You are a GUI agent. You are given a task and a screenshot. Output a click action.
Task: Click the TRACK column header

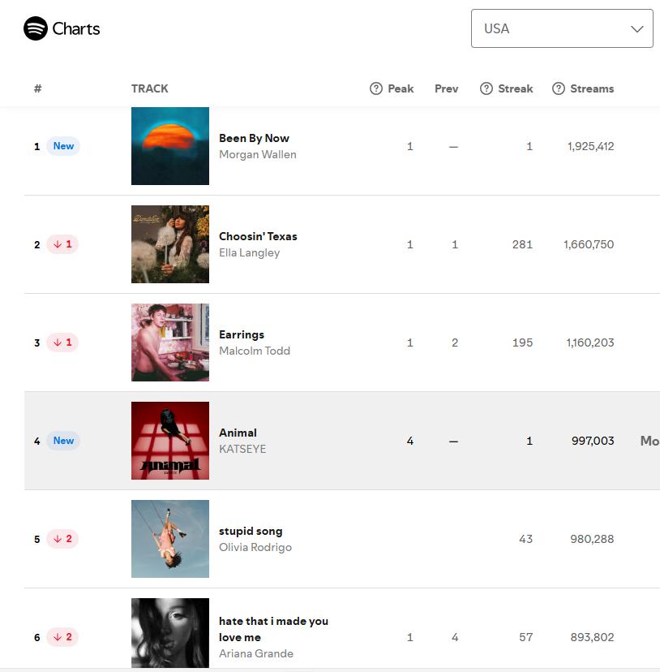149,88
